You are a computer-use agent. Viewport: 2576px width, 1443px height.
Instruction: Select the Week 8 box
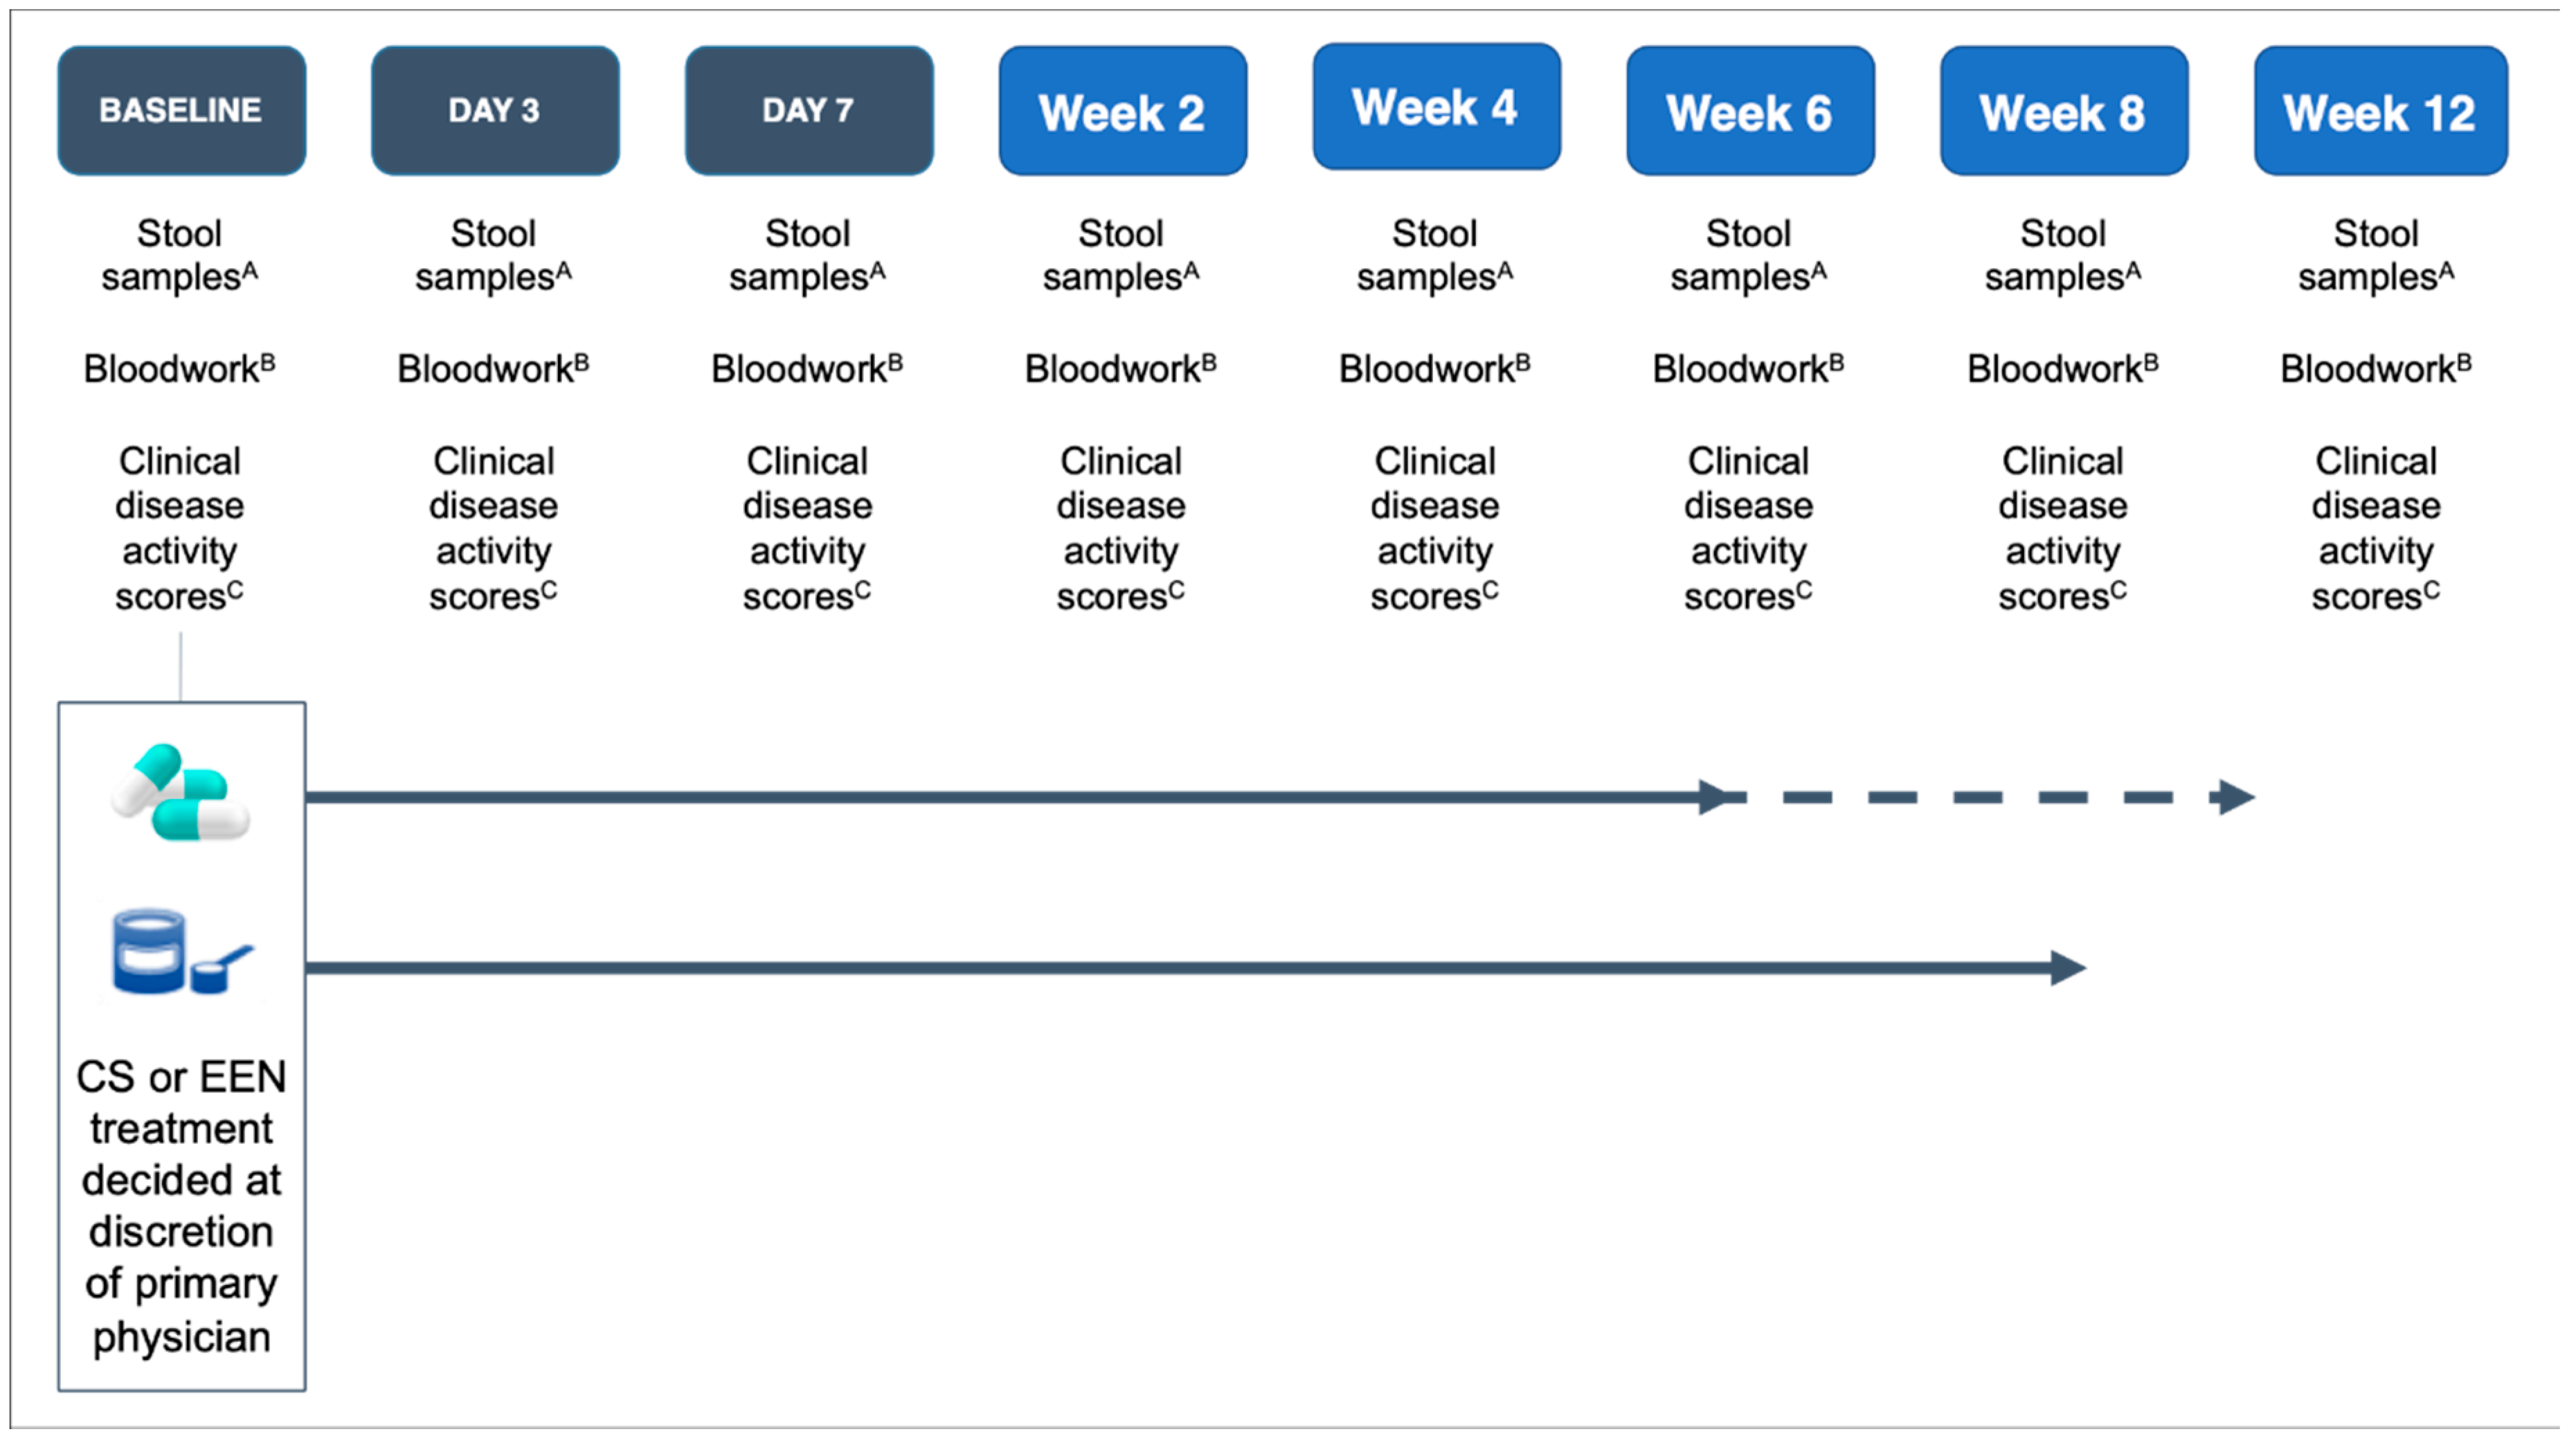pos(2063,110)
